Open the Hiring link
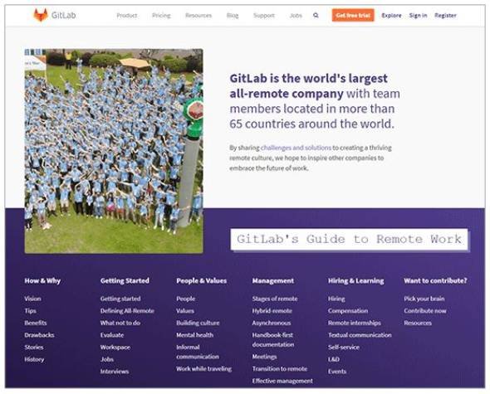The image size is (490, 394). click(336, 299)
